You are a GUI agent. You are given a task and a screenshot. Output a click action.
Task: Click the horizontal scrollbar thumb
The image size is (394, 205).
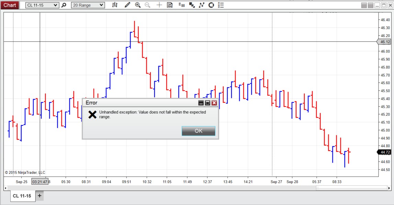[x=352, y=188]
